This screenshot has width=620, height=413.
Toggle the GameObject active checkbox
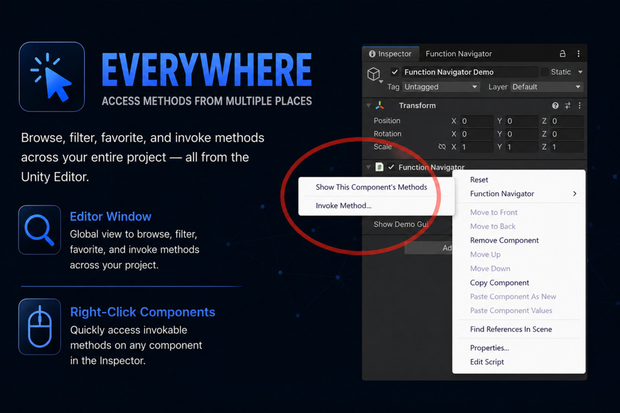(395, 72)
